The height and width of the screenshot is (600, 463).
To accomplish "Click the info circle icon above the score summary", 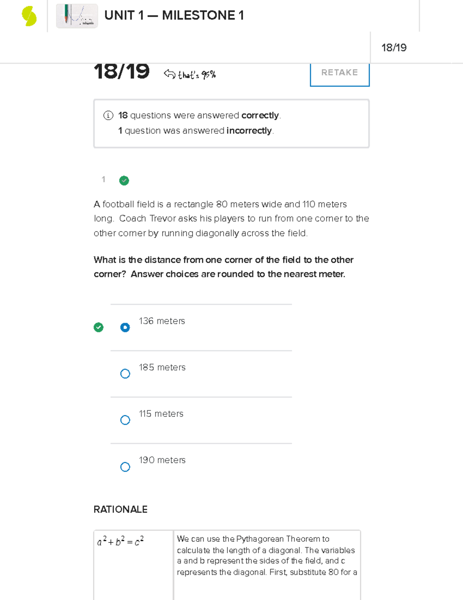I will pos(108,115).
